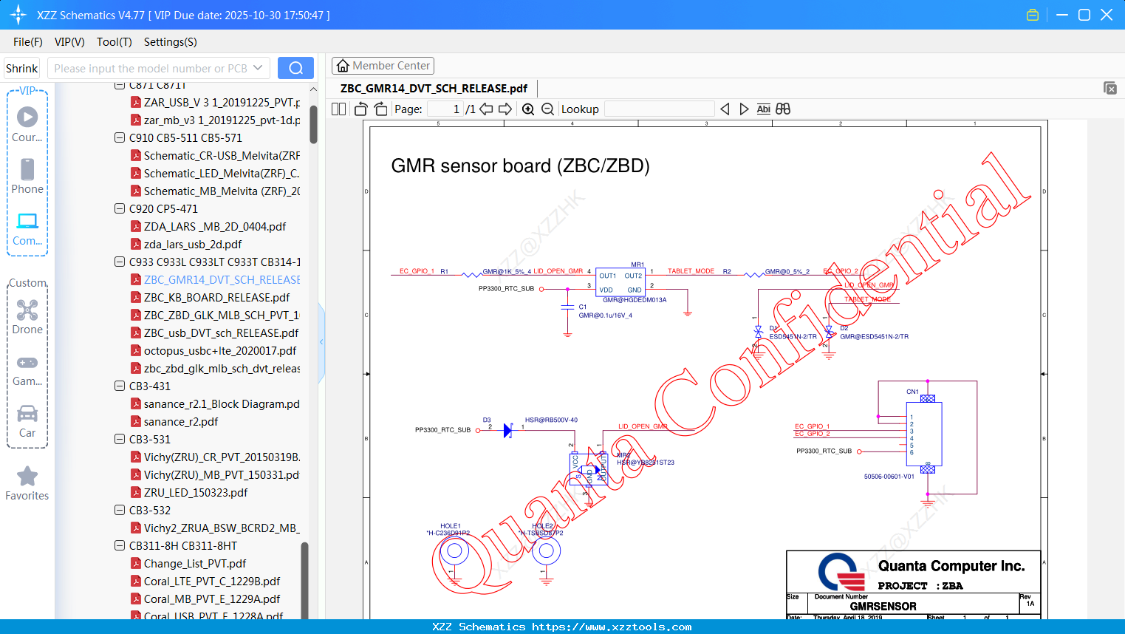Collapse the CB311-8H CB311-8HT group
The width and height of the screenshot is (1125, 634).
click(x=120, y=545)
